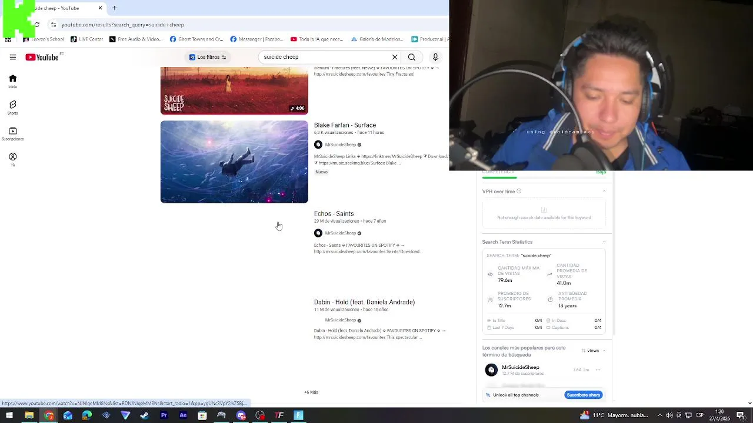Show hidden system tray icons
The width and height of the screenshot is (753, 423).
click(659, 415)
